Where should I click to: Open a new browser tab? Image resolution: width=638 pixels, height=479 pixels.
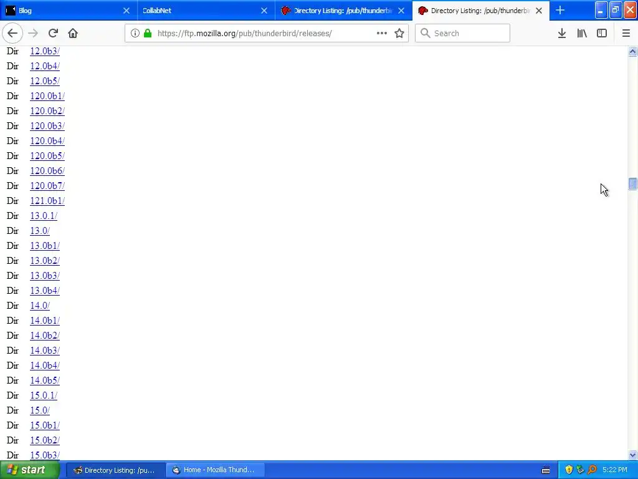pos(560,11)
